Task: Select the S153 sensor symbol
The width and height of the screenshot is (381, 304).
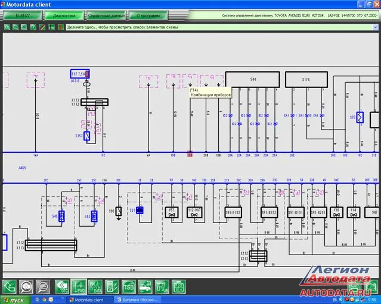Action: click(86, 136)
